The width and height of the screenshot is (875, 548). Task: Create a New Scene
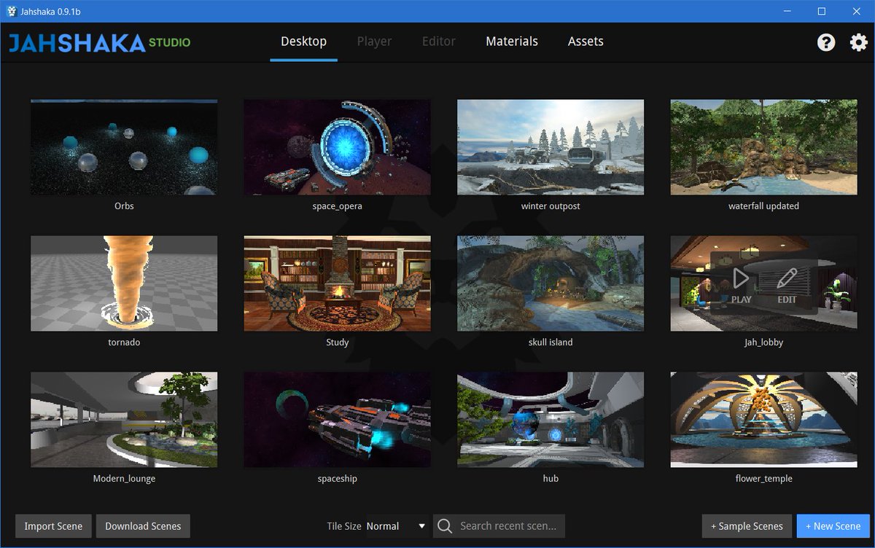tap(833, 525)
